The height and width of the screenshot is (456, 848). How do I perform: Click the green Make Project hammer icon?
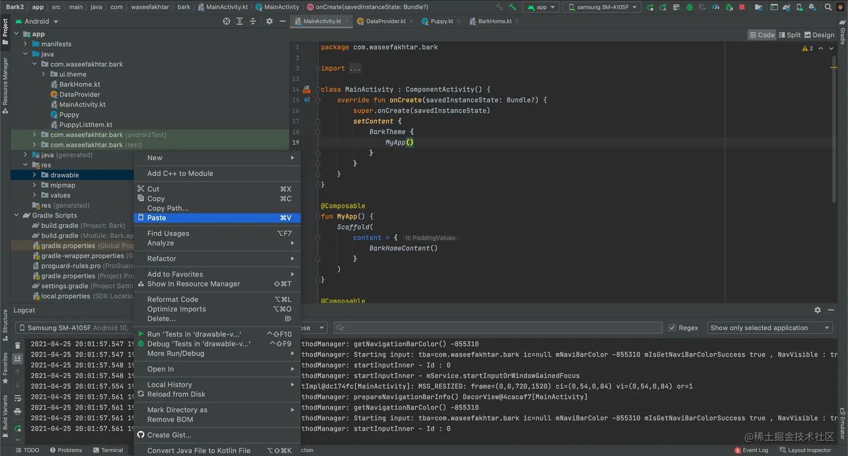[512, 7]
